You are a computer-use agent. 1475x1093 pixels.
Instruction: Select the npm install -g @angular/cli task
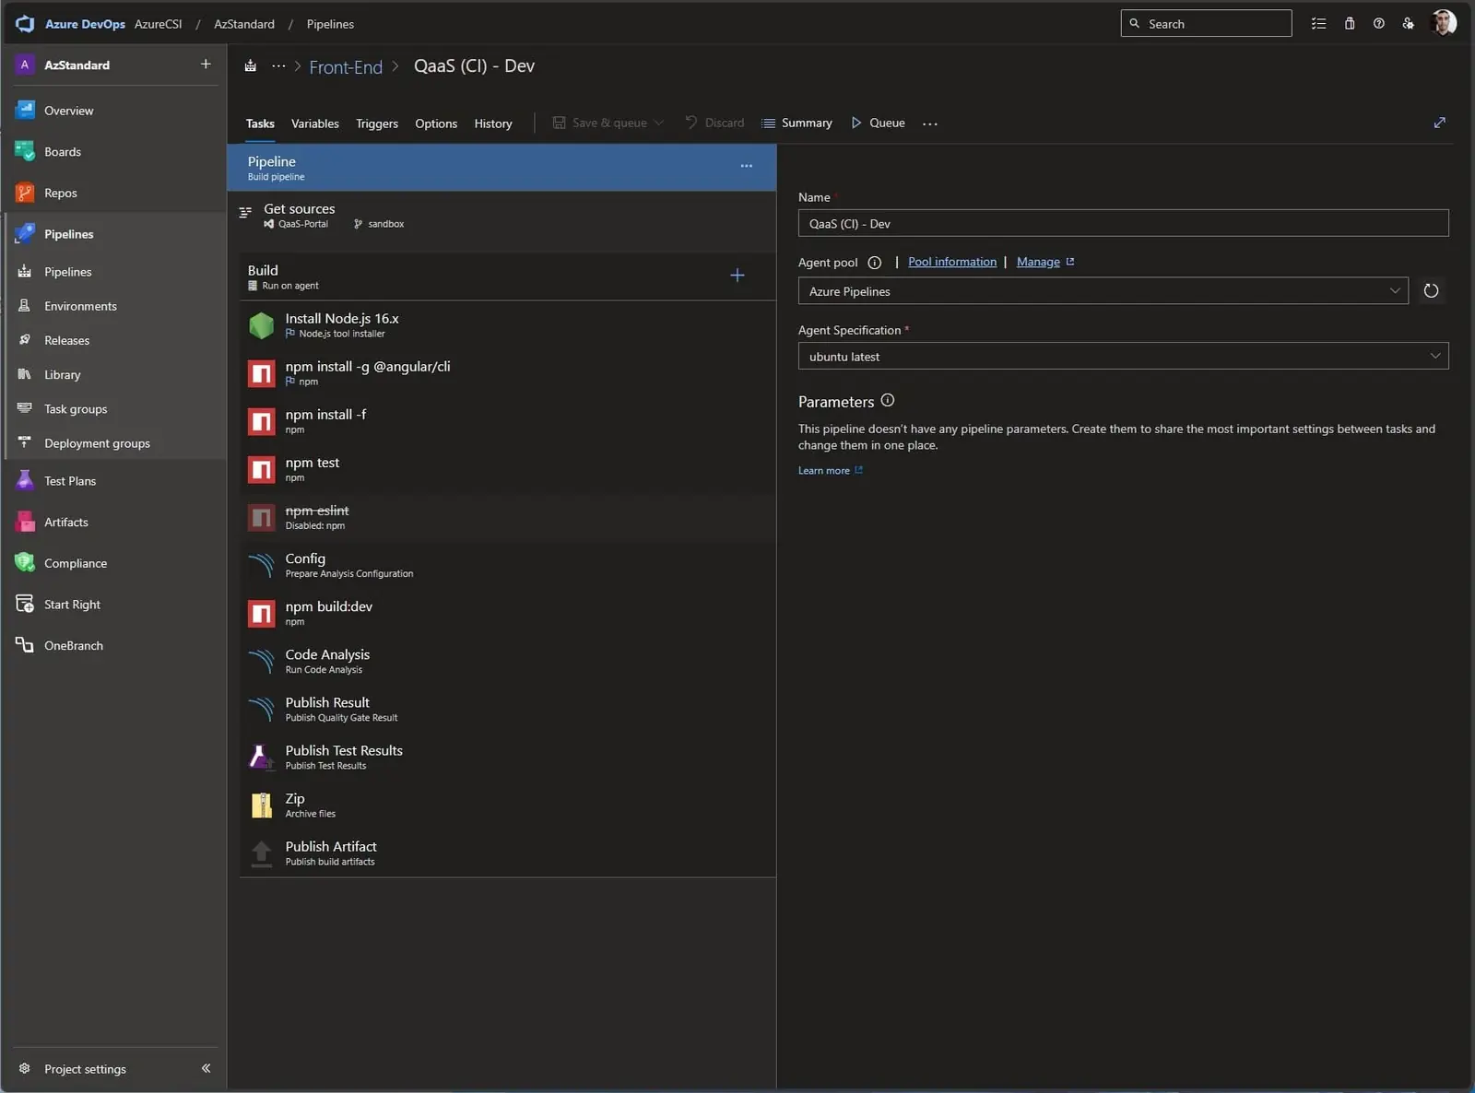pyautogui.click(x=507, y=373)
